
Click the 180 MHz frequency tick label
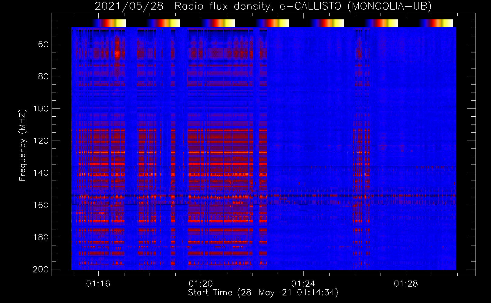point(41,237)
